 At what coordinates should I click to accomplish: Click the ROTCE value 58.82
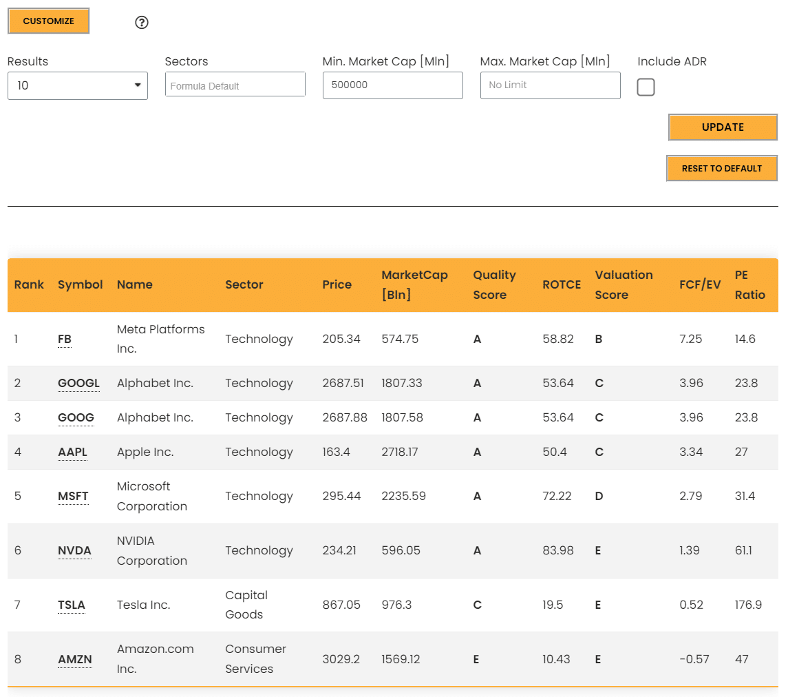click(x=558, y=339)
